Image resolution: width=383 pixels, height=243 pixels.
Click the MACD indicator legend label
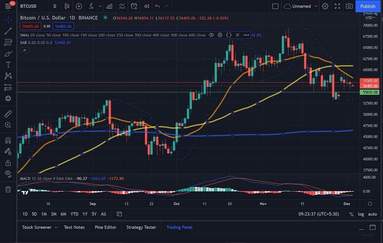point(46,179)
